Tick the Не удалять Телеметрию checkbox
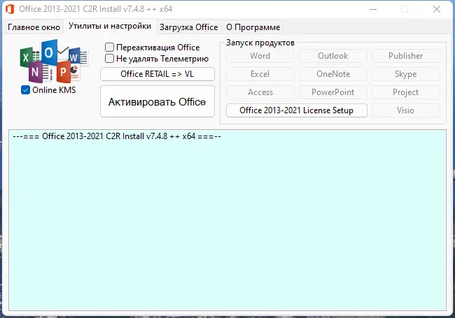The height and width of the screenshot is (318, 455). 109,59
